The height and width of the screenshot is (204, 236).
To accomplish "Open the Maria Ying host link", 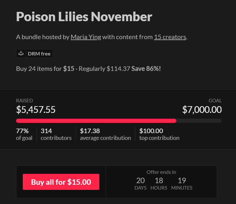I will pyautogui.click(x=86, y=37).
